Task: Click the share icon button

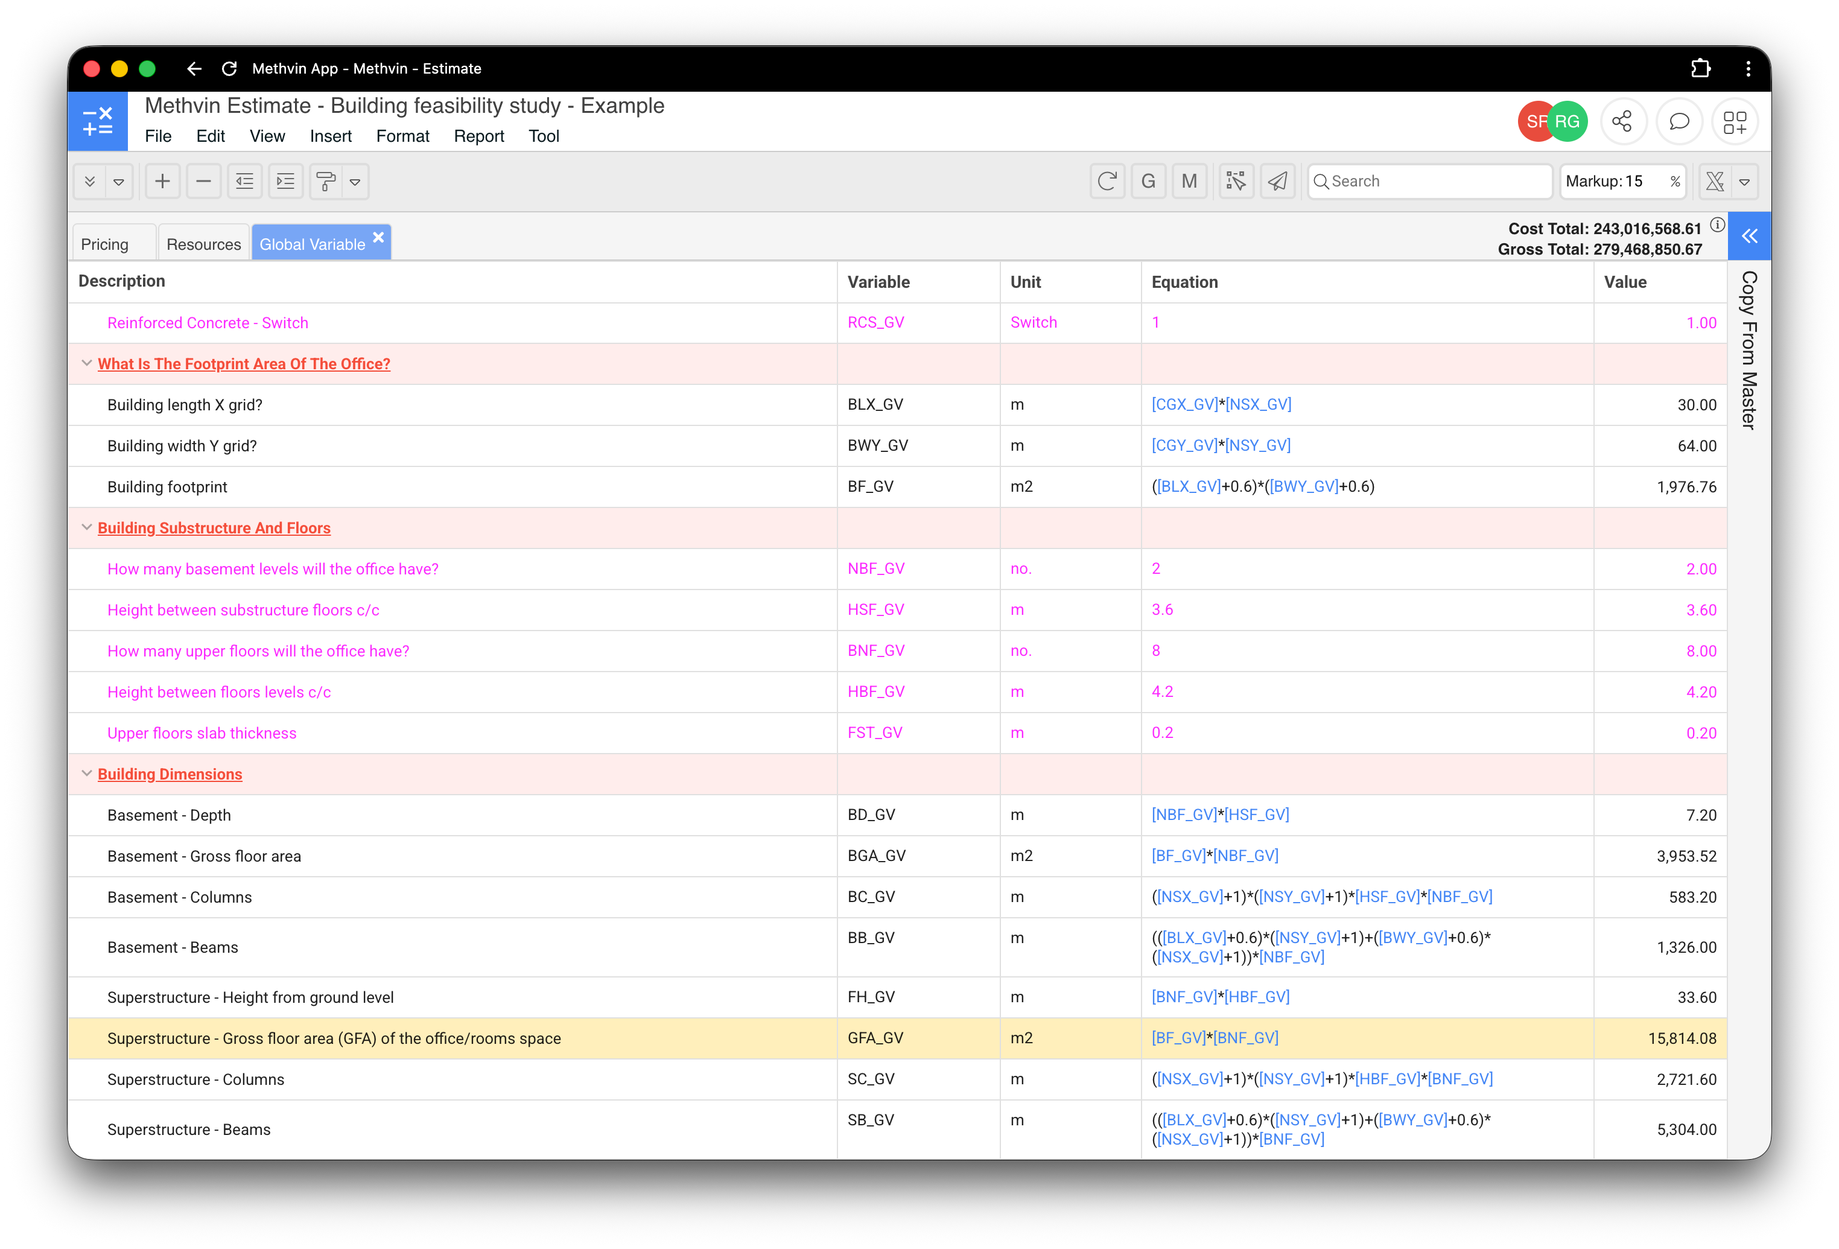Action: pos(1622,121)
